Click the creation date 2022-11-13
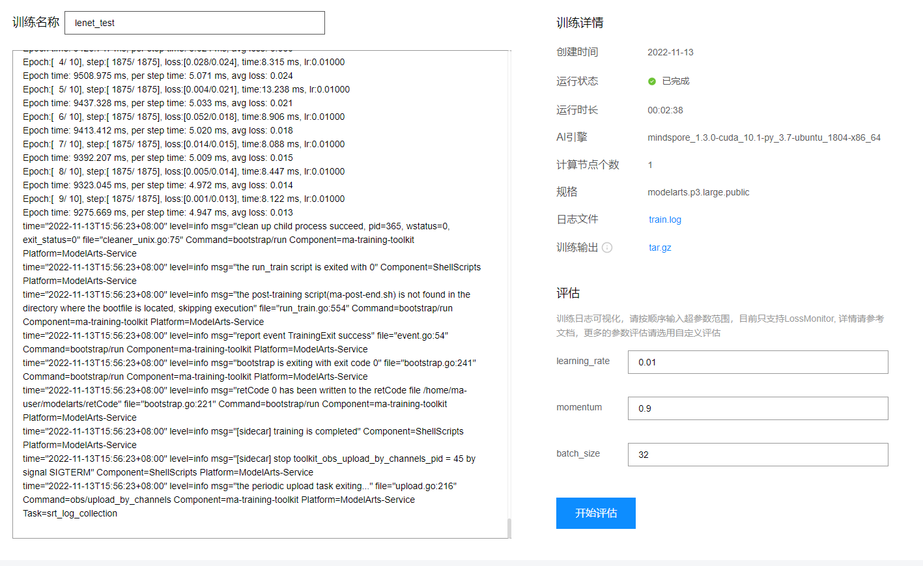Viewport: 923px width, 566px height. (670, 52)
